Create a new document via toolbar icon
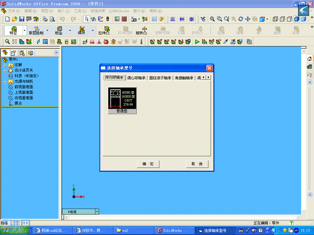314x235 pixels. click(x=7, y=19)
